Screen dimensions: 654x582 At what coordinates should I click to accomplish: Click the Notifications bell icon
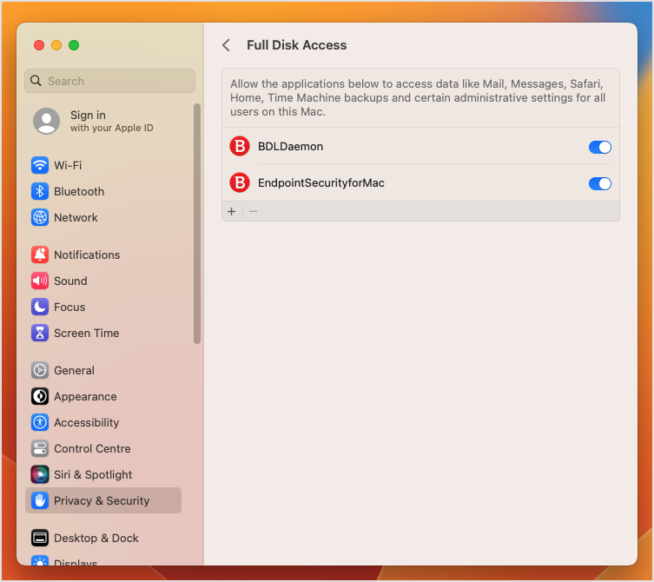40,255
